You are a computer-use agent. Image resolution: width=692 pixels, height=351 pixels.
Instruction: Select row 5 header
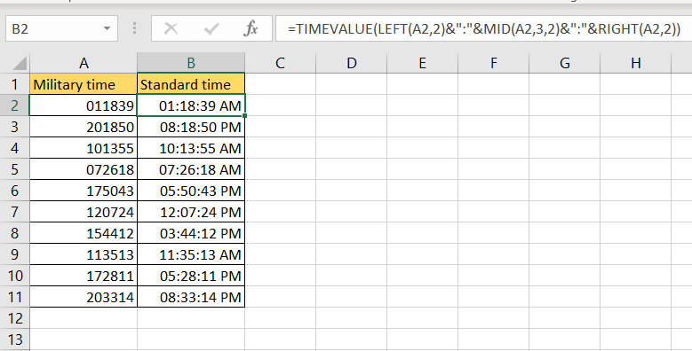[x=14, y=169]
